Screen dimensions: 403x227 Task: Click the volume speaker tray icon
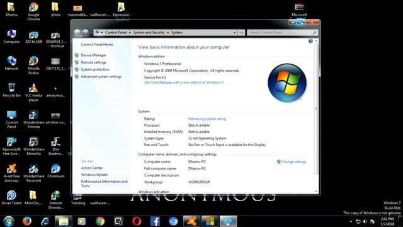pos(365,221)
